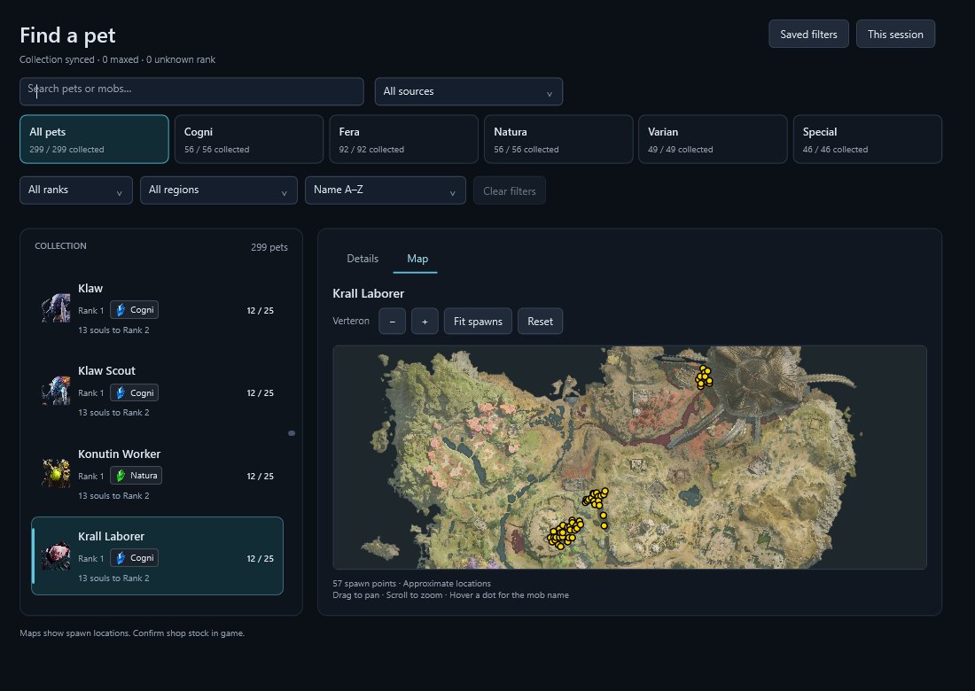Select the Klaw pet name

90,288
